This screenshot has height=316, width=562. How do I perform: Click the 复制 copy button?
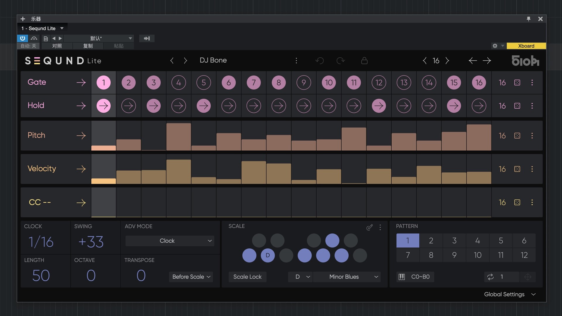(x=88, y=46)
